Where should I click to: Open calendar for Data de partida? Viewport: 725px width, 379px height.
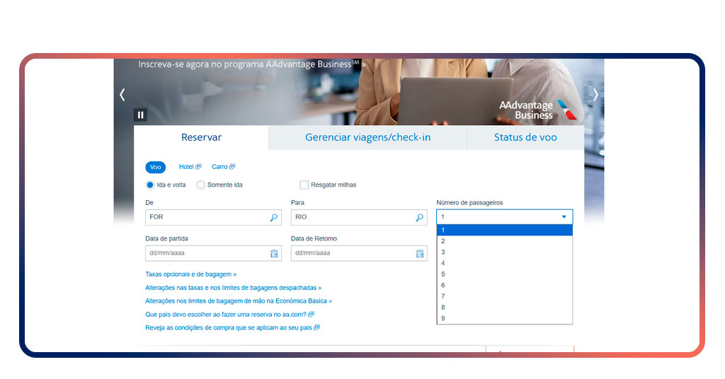click(x=274, y=253)
